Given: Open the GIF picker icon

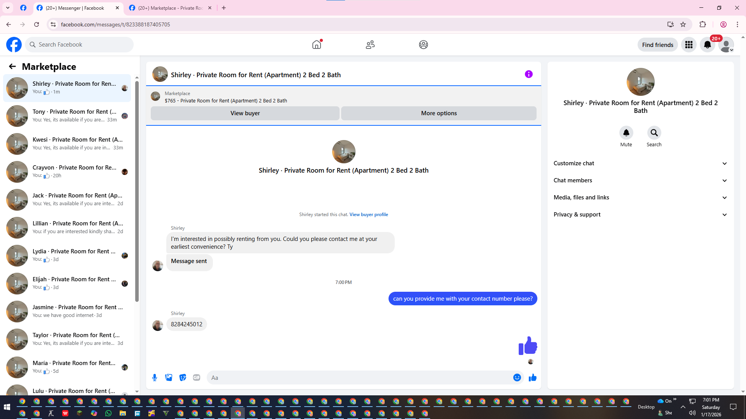Looking at the screenshot, I should [197, 377].
